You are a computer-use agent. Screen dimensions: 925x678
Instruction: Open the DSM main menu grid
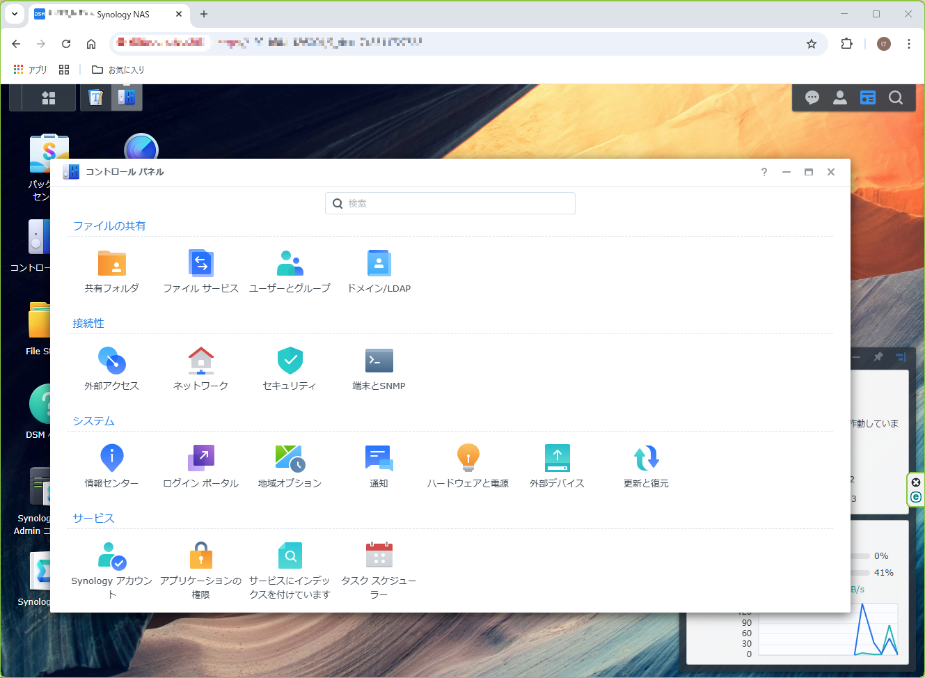tap(48, 97)
